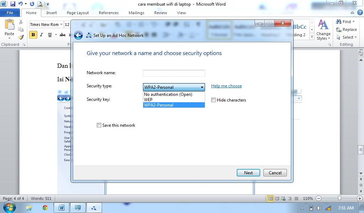Image resolution: width=364 pixels, height=213 pixels.
Task: Undo the last action in Word
Action: (20, 4)
